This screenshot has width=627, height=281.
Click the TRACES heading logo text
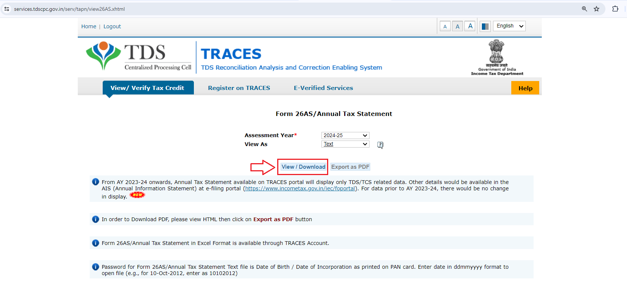[x=231, y=54]
